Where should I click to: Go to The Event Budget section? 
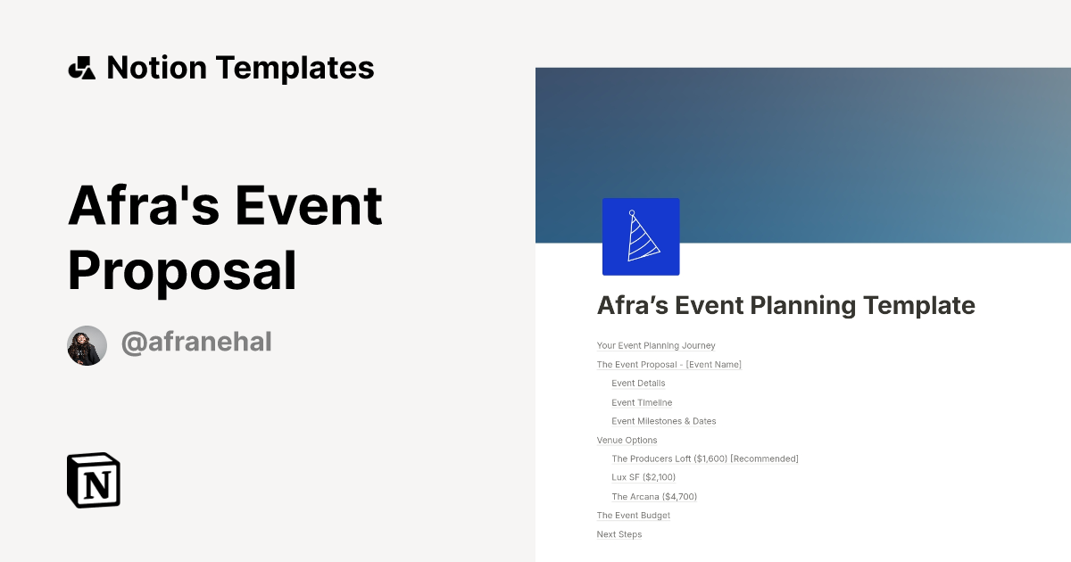pos(633,516)
